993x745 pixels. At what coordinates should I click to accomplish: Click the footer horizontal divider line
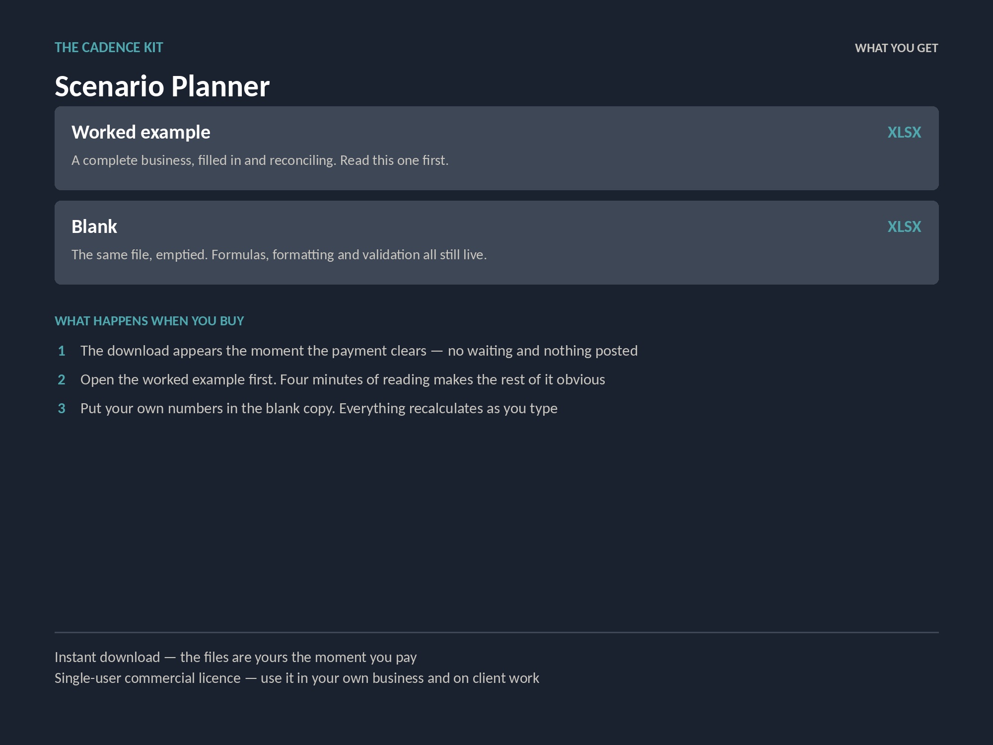[x=496, y=632]
